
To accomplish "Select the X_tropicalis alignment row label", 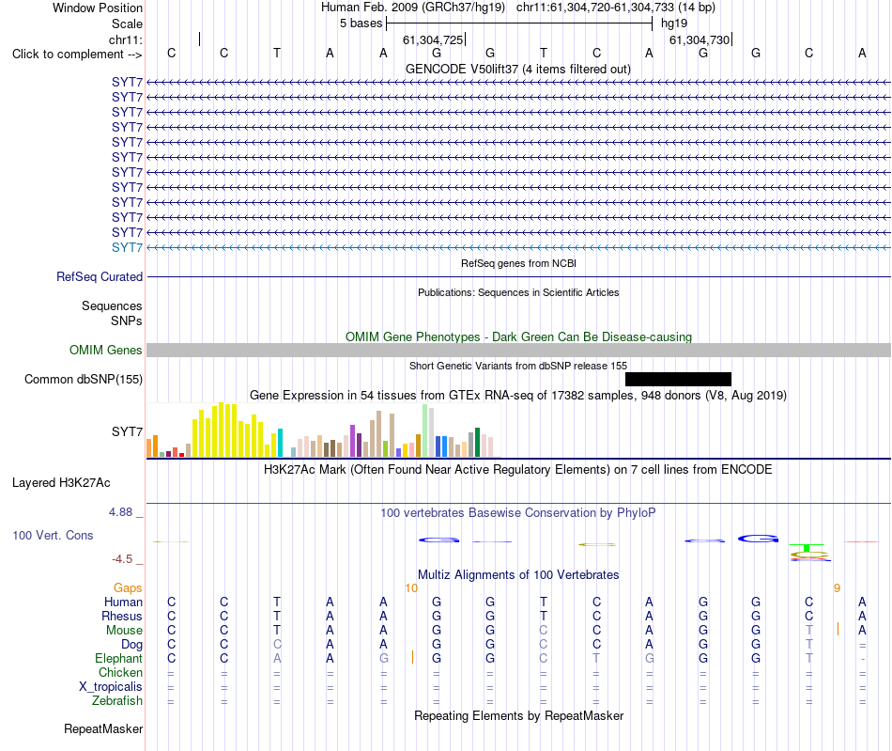I will click(x=111, y=687).
